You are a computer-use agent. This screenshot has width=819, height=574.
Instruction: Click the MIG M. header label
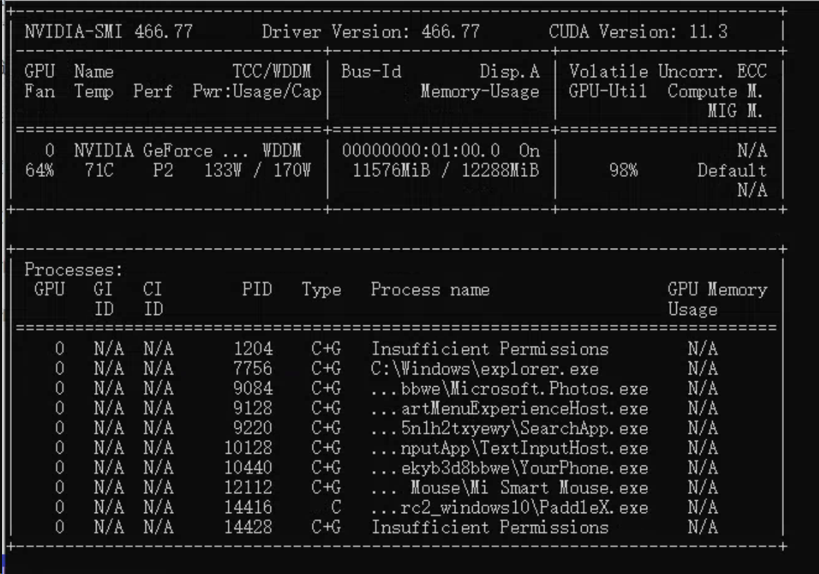tap(735, 111)
